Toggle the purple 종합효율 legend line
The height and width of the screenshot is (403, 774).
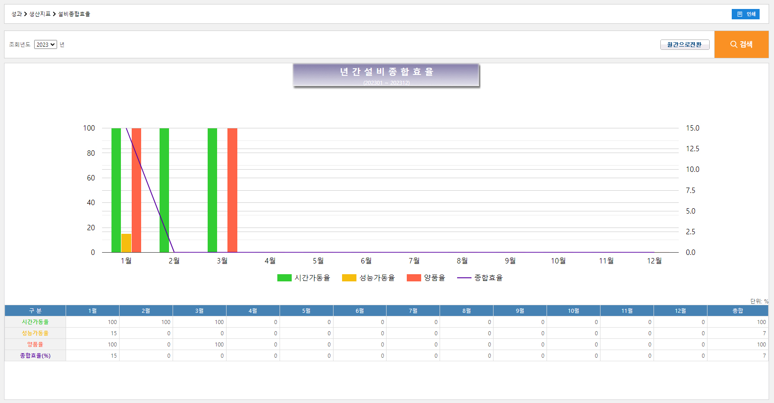click(464, 278)
